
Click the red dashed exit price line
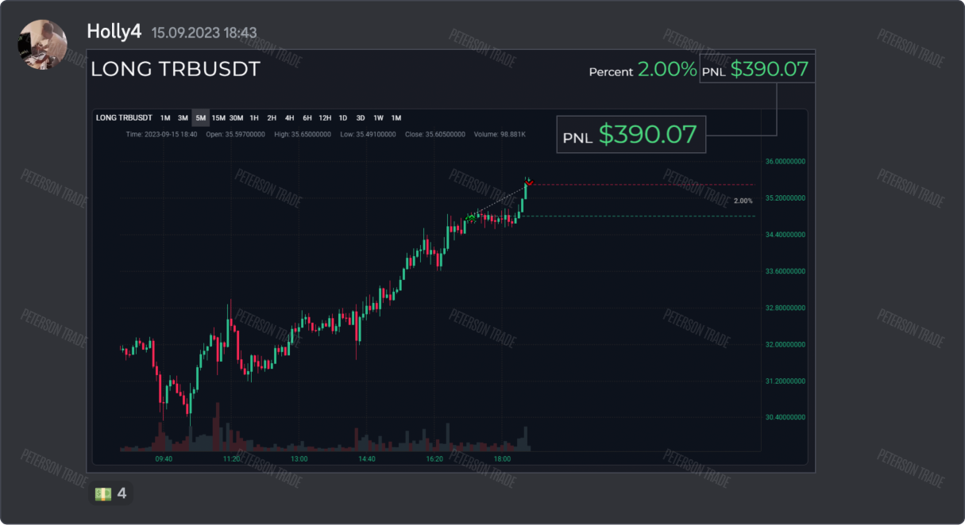click(x=635, y=185)
